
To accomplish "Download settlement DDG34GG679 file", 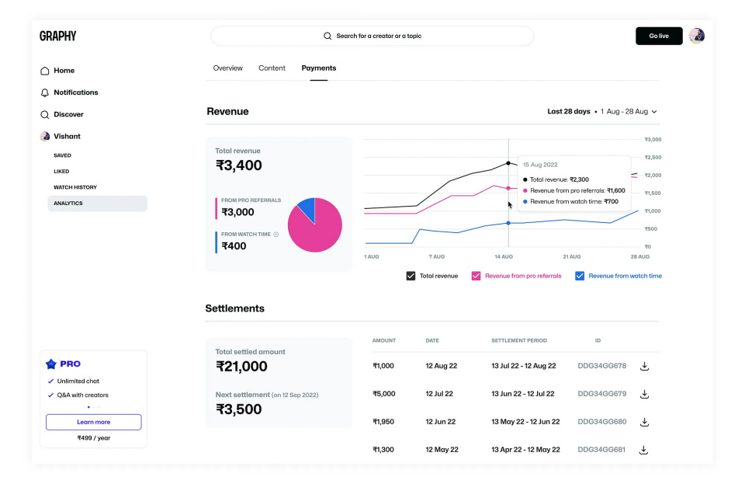I will 643,394.
